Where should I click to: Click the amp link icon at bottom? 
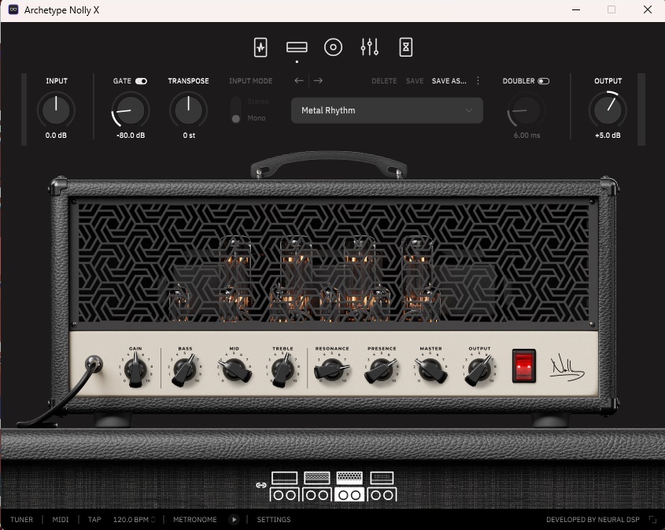click(x=261, y=485)
